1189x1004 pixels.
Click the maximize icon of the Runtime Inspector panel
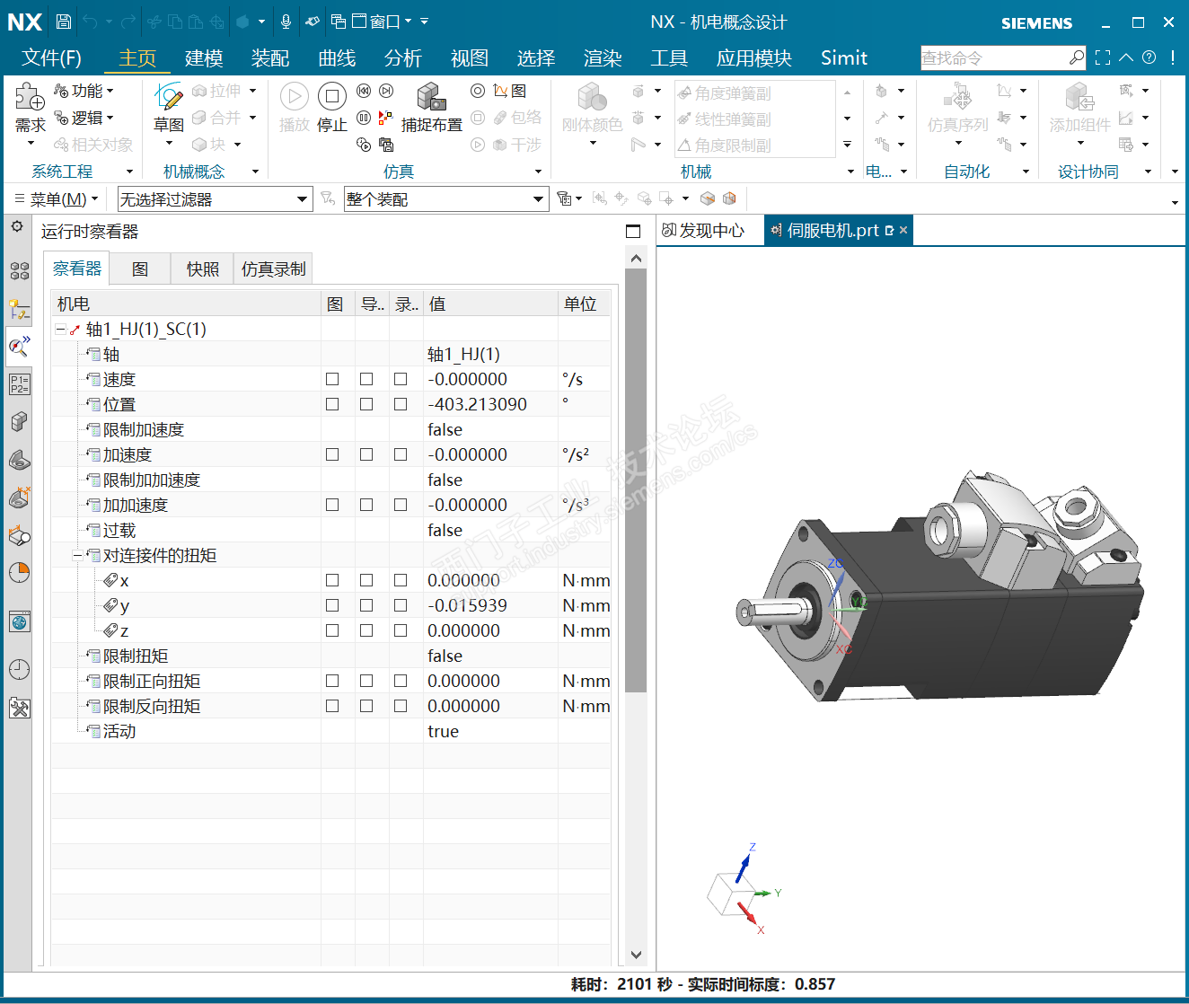tap(633, 231)
